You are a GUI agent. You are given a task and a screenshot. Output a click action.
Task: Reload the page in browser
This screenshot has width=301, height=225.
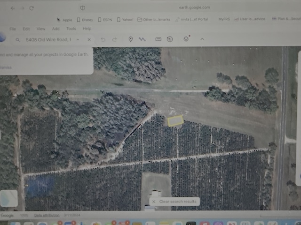pos(32,8)
